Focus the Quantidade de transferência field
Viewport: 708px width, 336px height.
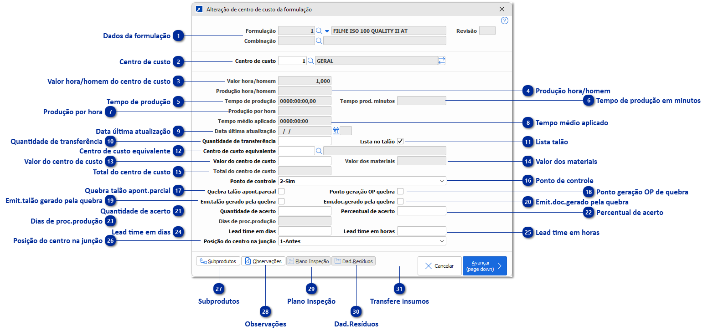click(x=305, y=141)
